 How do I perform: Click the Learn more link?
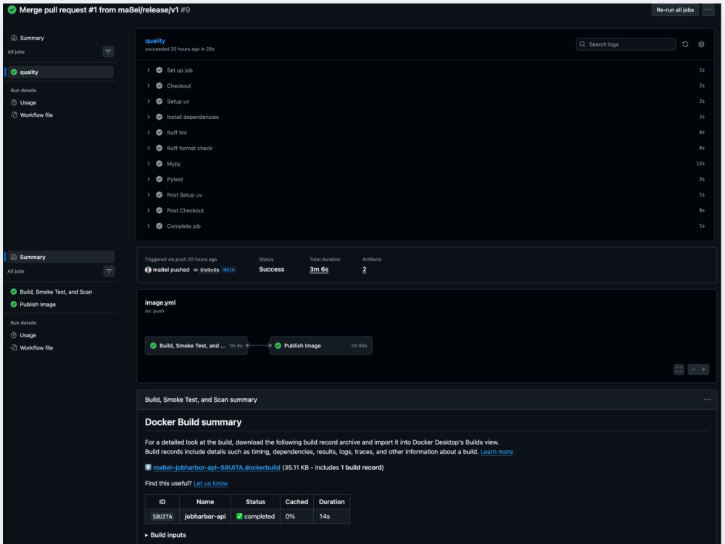(497, 452)
